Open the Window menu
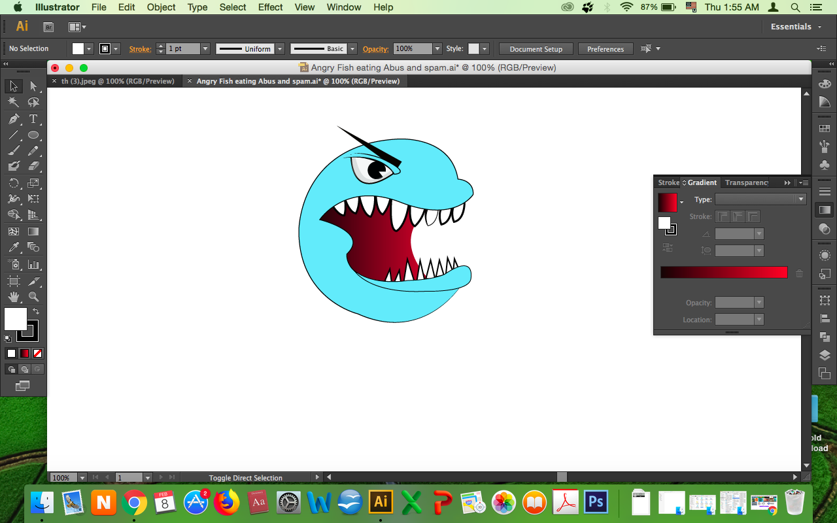 coord(343,7)
